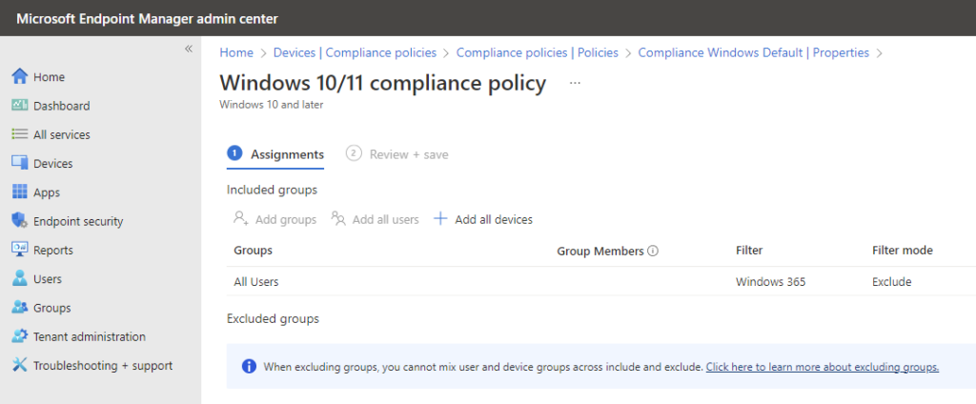Open the ellipsis menu beside policy title
This screenshot has width=976, height=404.
575,83
